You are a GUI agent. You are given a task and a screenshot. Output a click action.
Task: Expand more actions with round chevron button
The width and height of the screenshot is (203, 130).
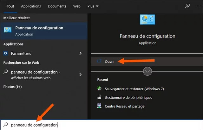pos(147,71)
